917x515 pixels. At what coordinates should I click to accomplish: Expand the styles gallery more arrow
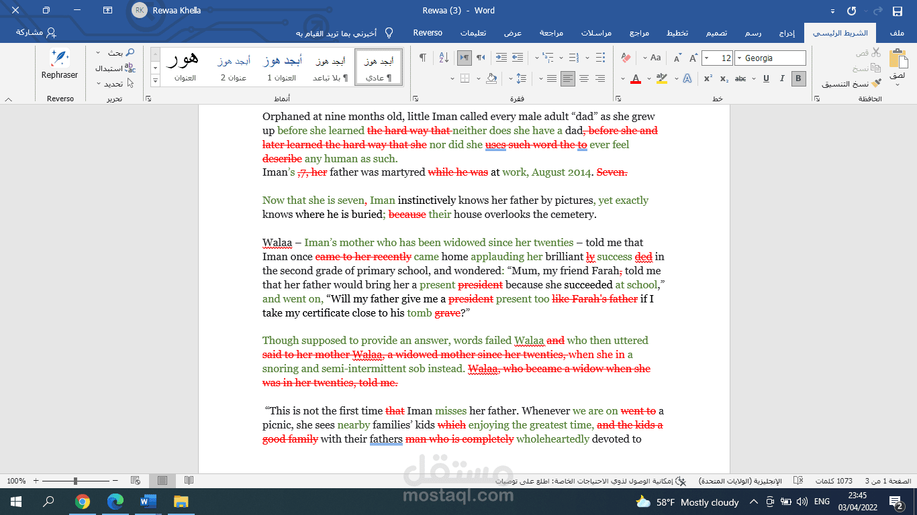tap(156, 80)
